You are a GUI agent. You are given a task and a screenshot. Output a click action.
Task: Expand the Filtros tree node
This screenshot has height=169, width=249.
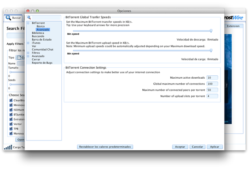pos(28,53)
